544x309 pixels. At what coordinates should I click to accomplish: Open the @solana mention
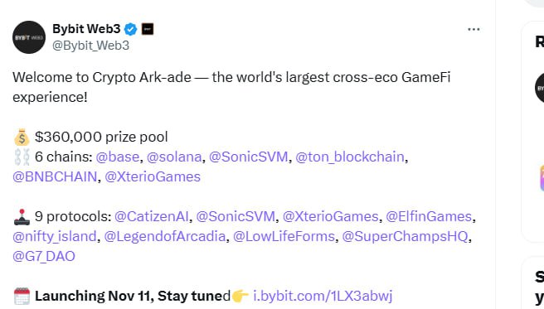[x=174, y=157]
